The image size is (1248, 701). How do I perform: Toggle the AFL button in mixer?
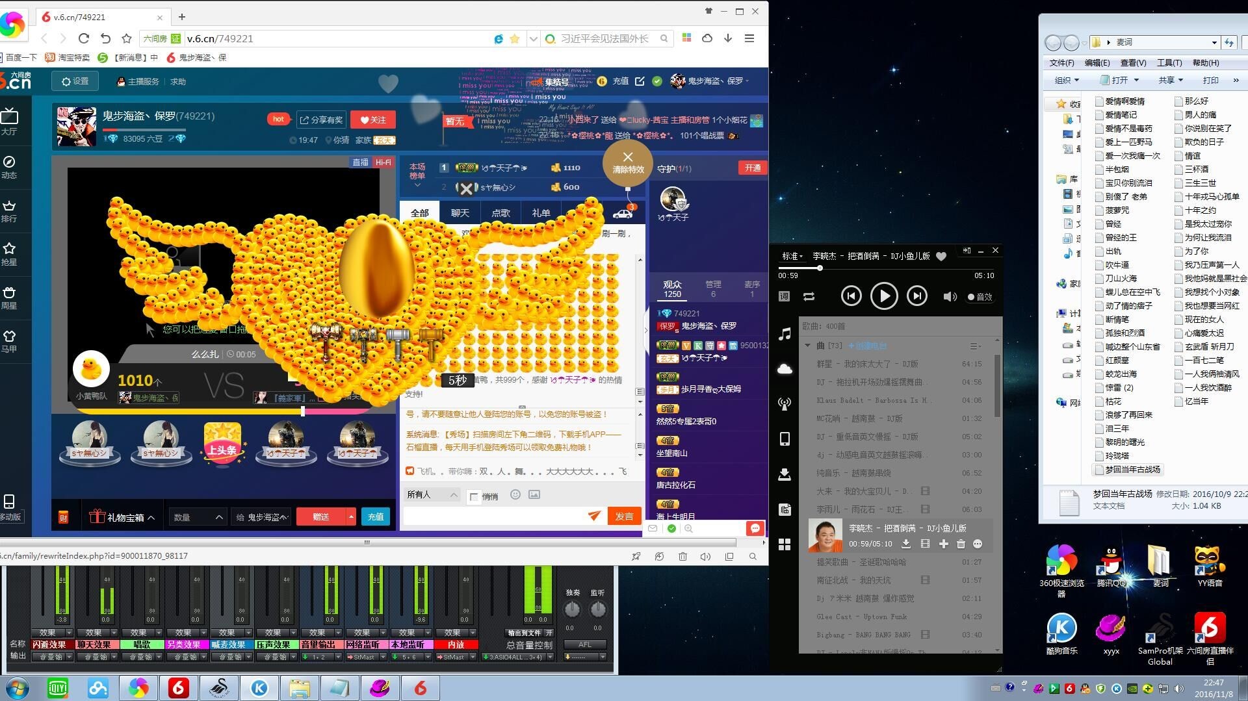pos(585,644)
